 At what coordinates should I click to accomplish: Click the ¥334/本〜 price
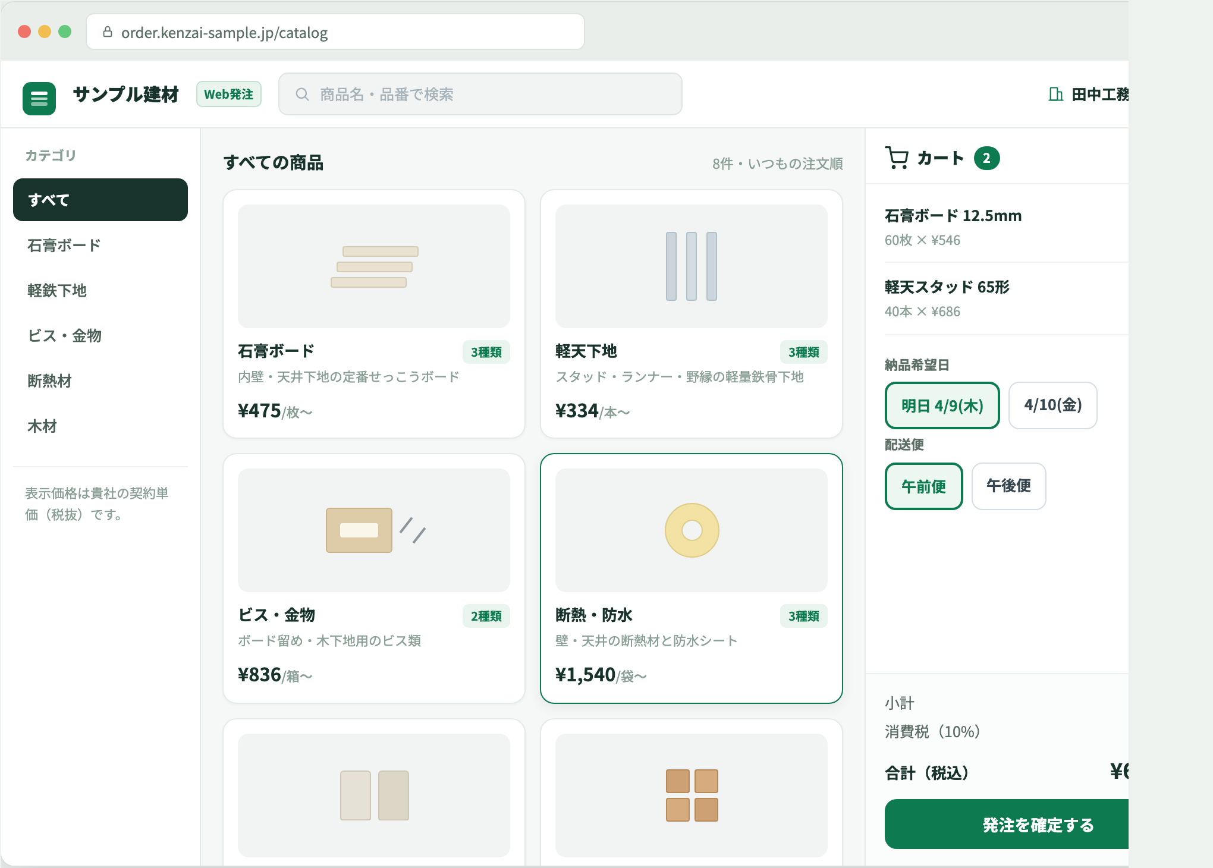[x=592, y=411]
